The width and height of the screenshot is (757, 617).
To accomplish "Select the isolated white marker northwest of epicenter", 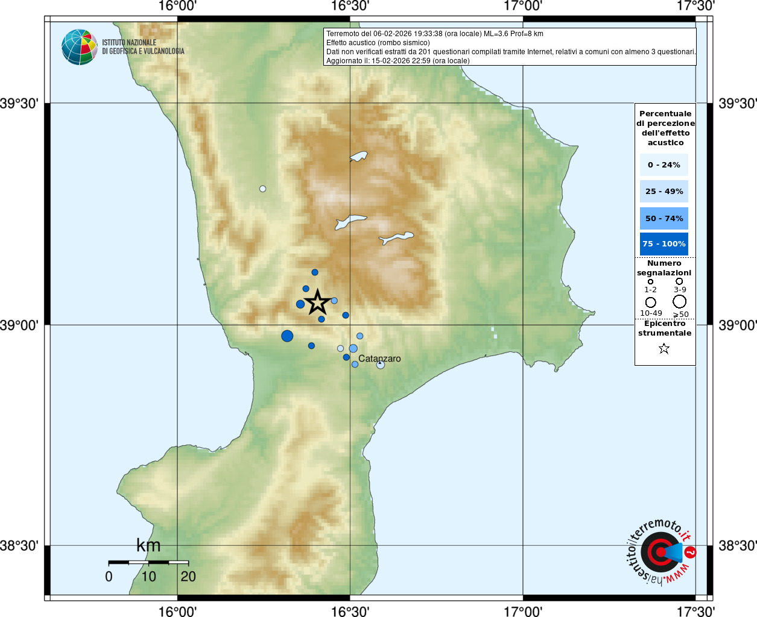I will [262, 189].
